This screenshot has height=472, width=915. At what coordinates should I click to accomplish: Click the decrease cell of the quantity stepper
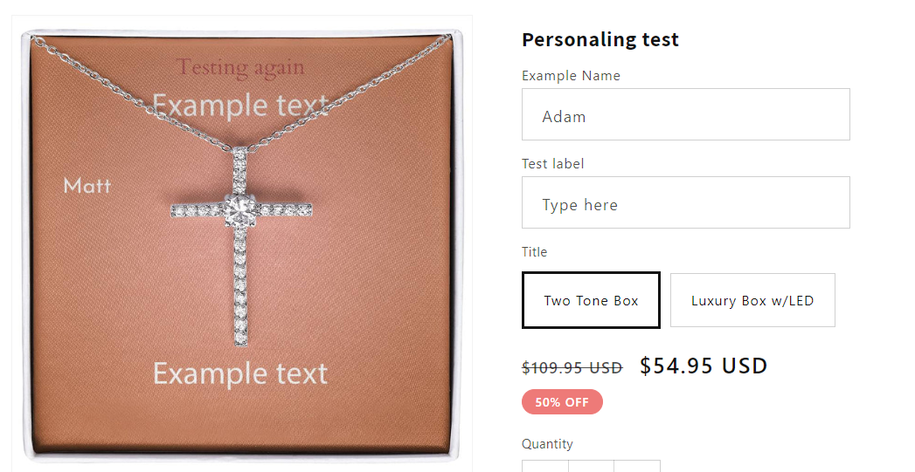[x=545, y=466]
